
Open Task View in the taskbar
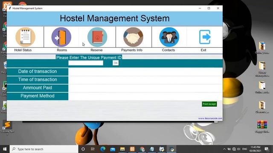tap(93, 149)
